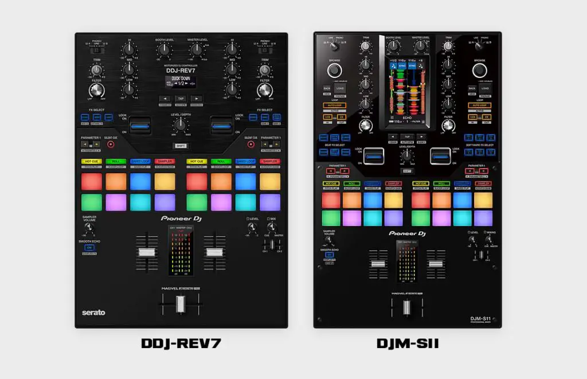
Task: Click the MASTER LEVEL knob on DJM-S11
Action: 420,46
